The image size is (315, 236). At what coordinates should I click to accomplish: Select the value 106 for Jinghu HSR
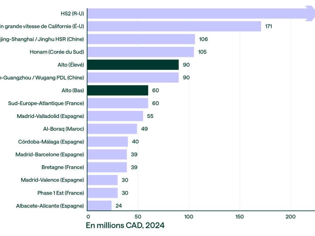(203, 39)
